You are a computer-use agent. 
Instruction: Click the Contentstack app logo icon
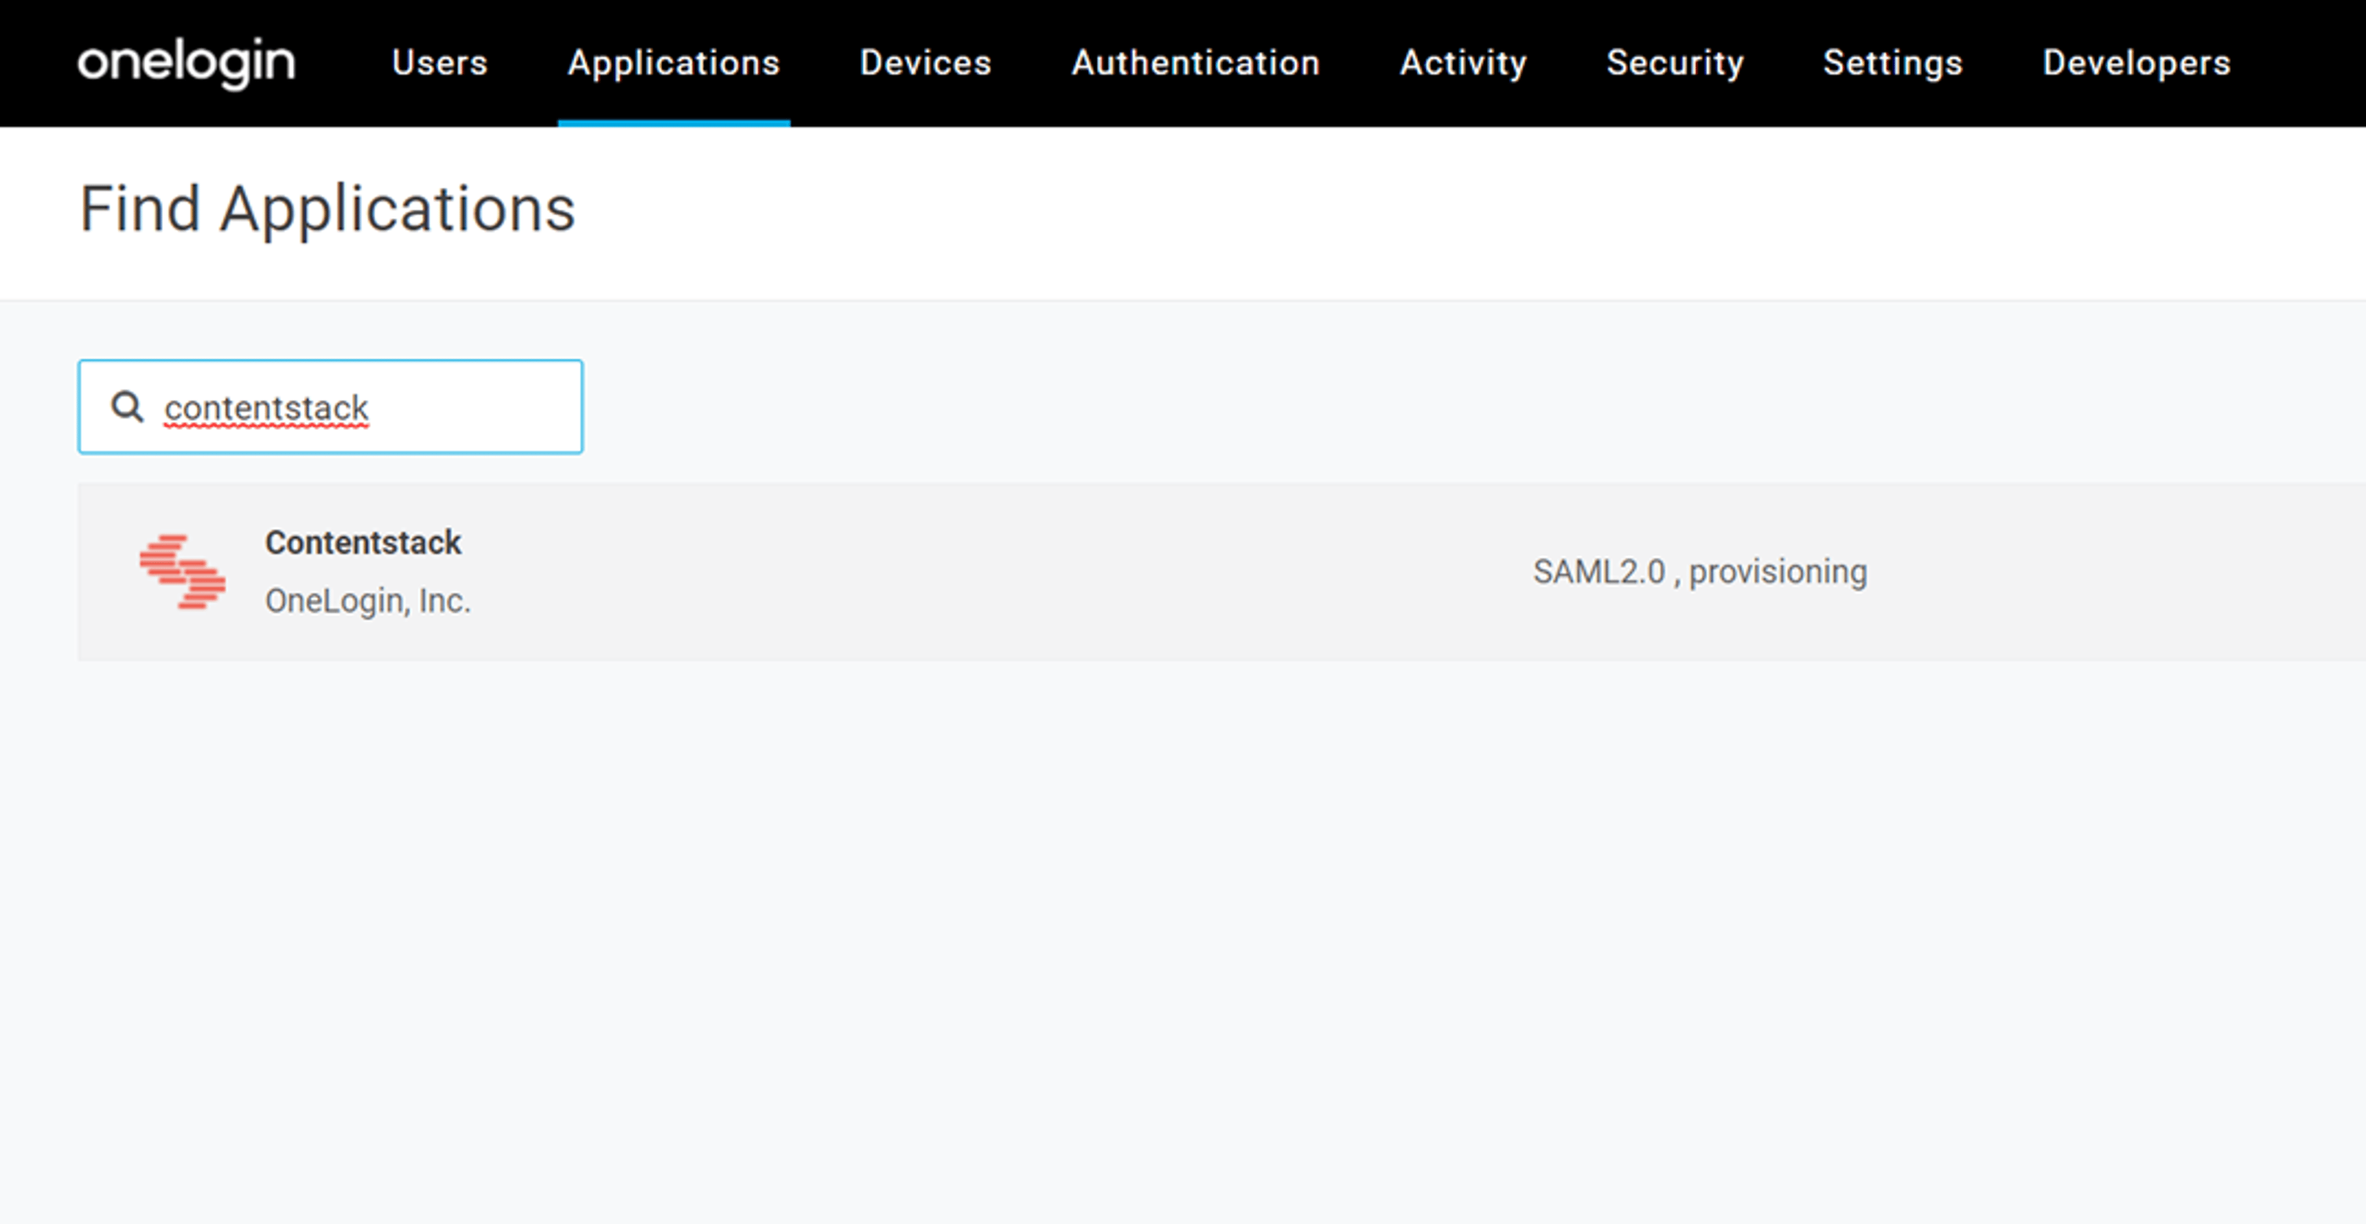point(182,572)
